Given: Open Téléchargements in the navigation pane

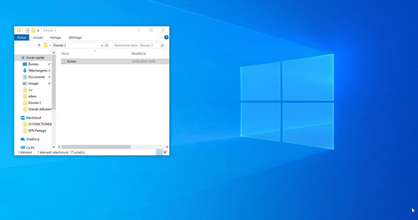Looking at the screenshot, I should 38,71.
